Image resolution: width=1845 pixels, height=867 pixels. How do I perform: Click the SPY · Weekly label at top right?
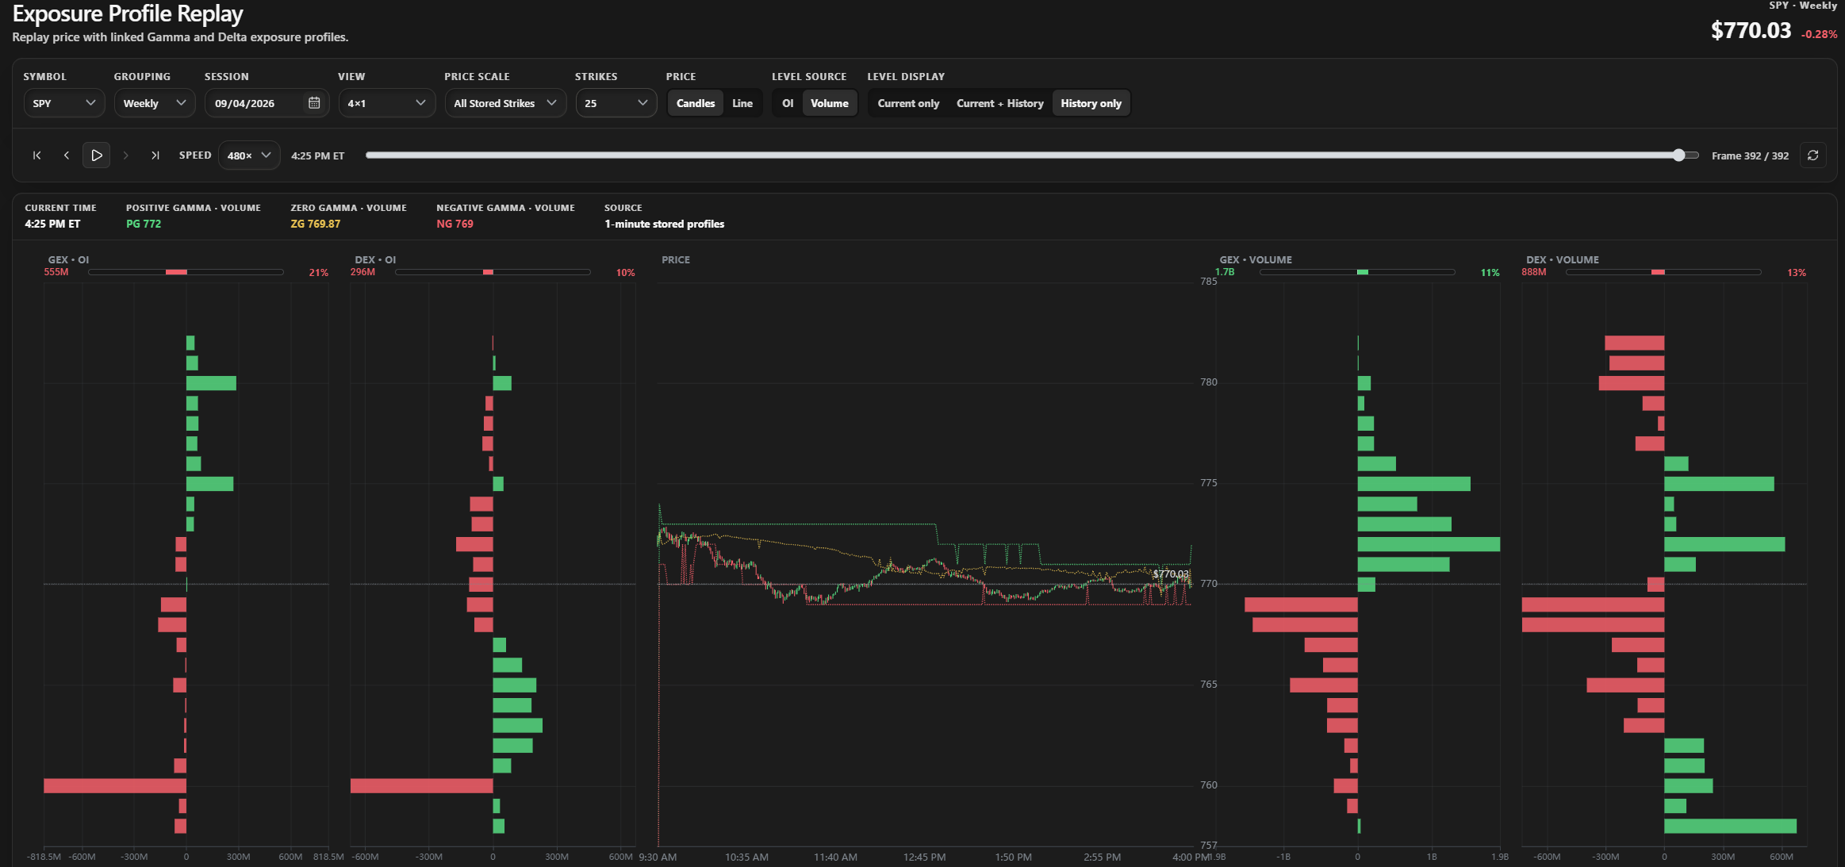pyautogui.click(x=1803, y=6)
